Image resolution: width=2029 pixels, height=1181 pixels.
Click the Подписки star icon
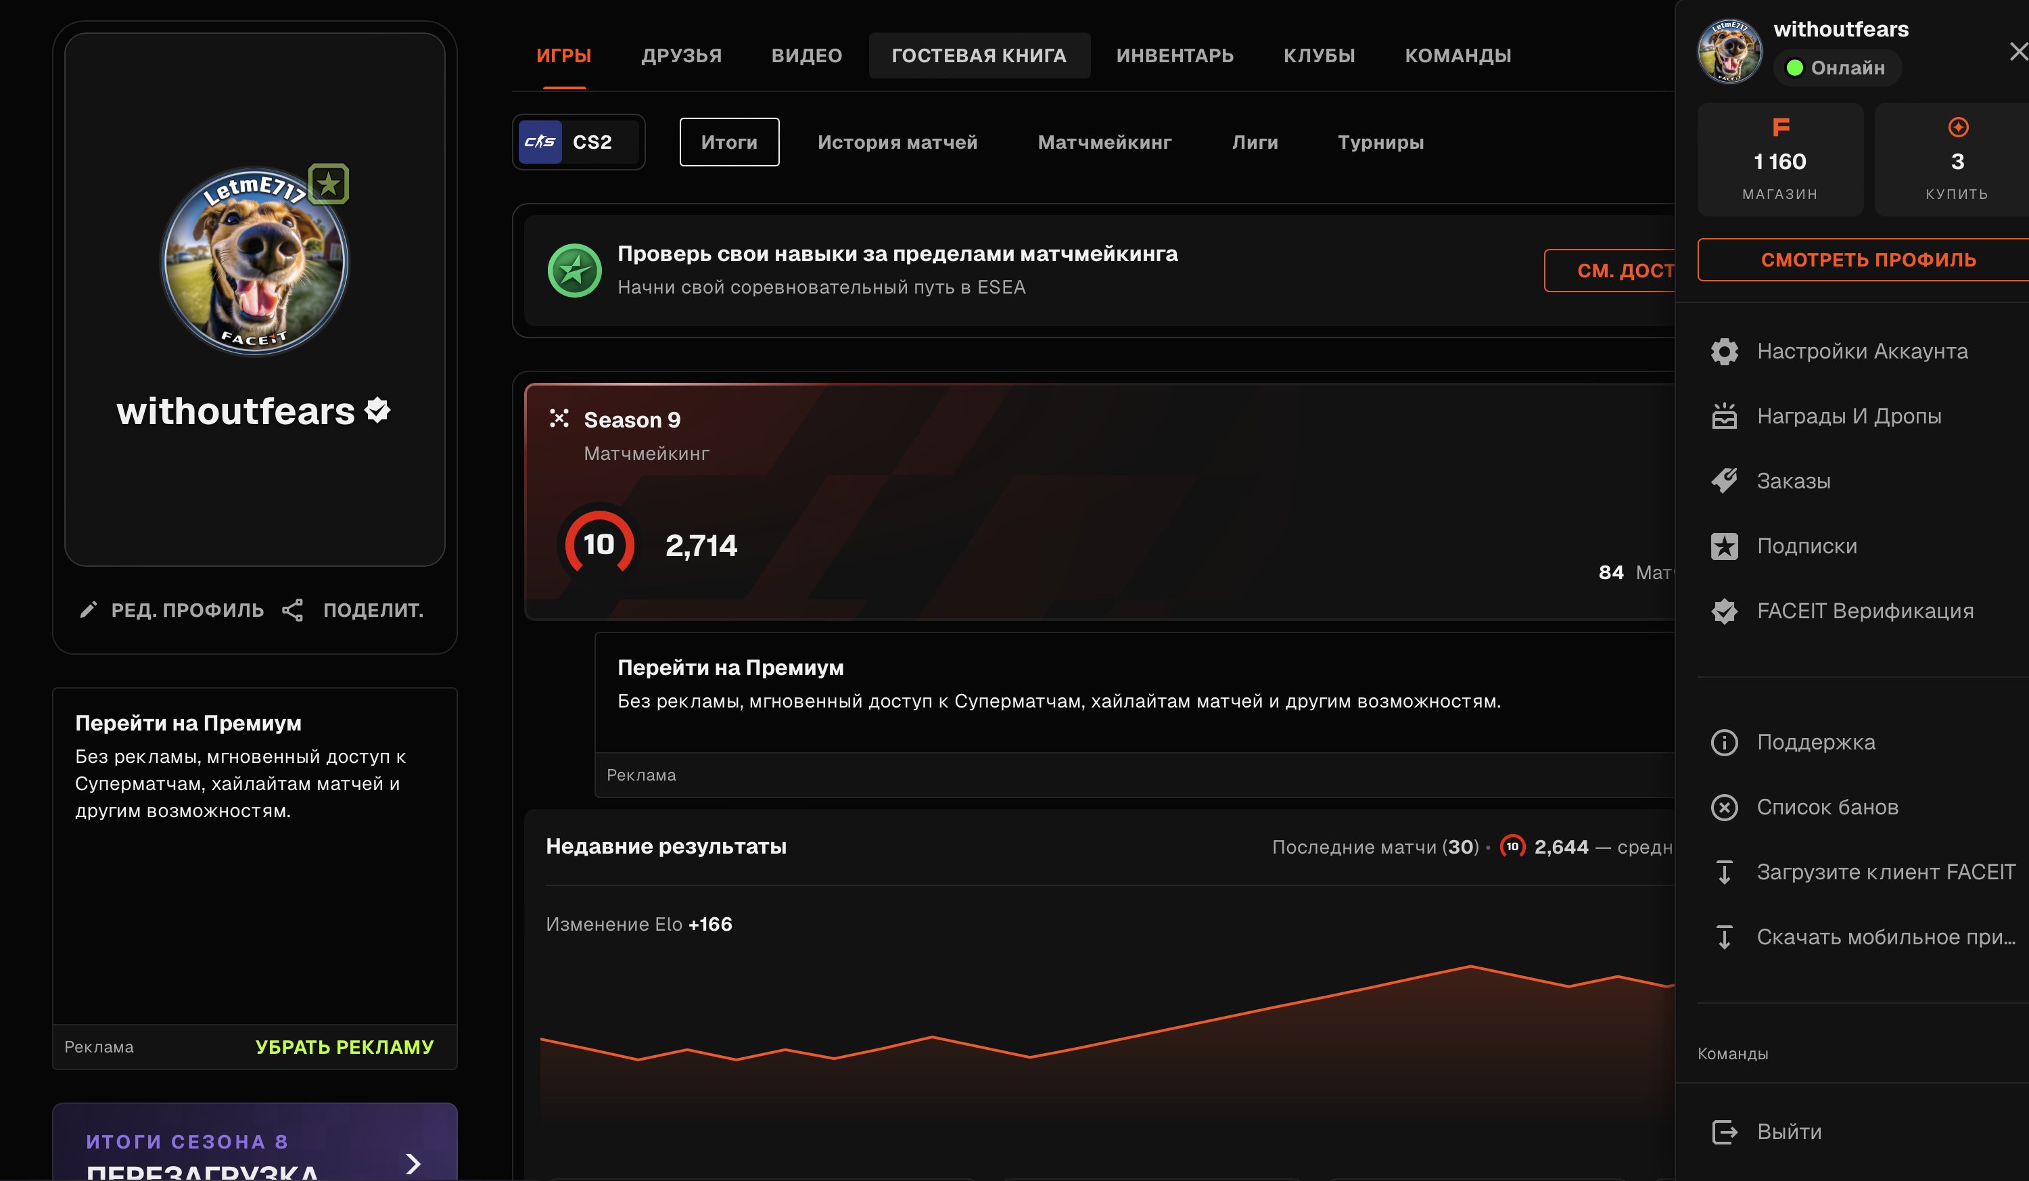(1724, 546)
